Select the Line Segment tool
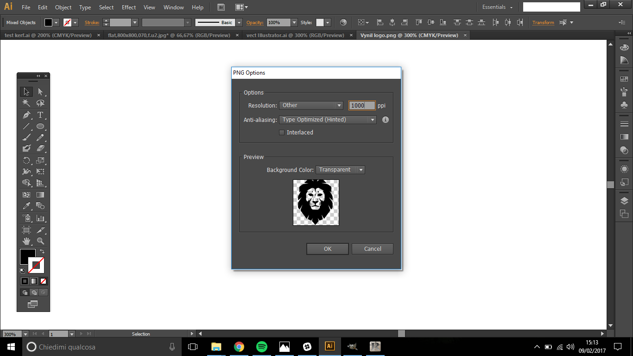 pyautogui.click(x=26, y=126)
